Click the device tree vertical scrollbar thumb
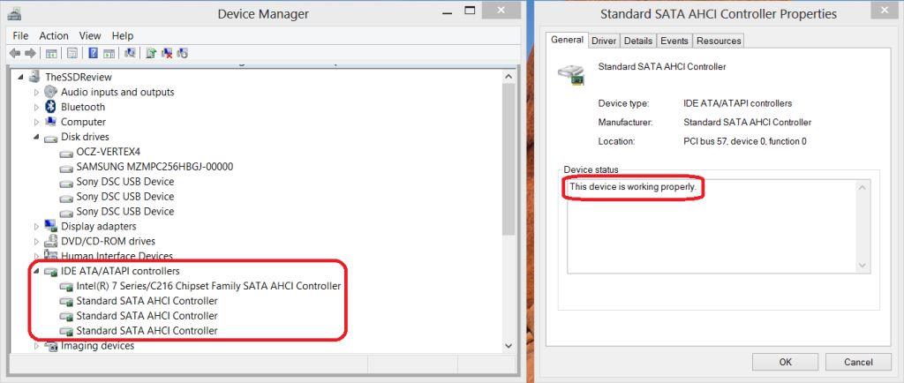This screenshot has width=904, height=383. 508,159
